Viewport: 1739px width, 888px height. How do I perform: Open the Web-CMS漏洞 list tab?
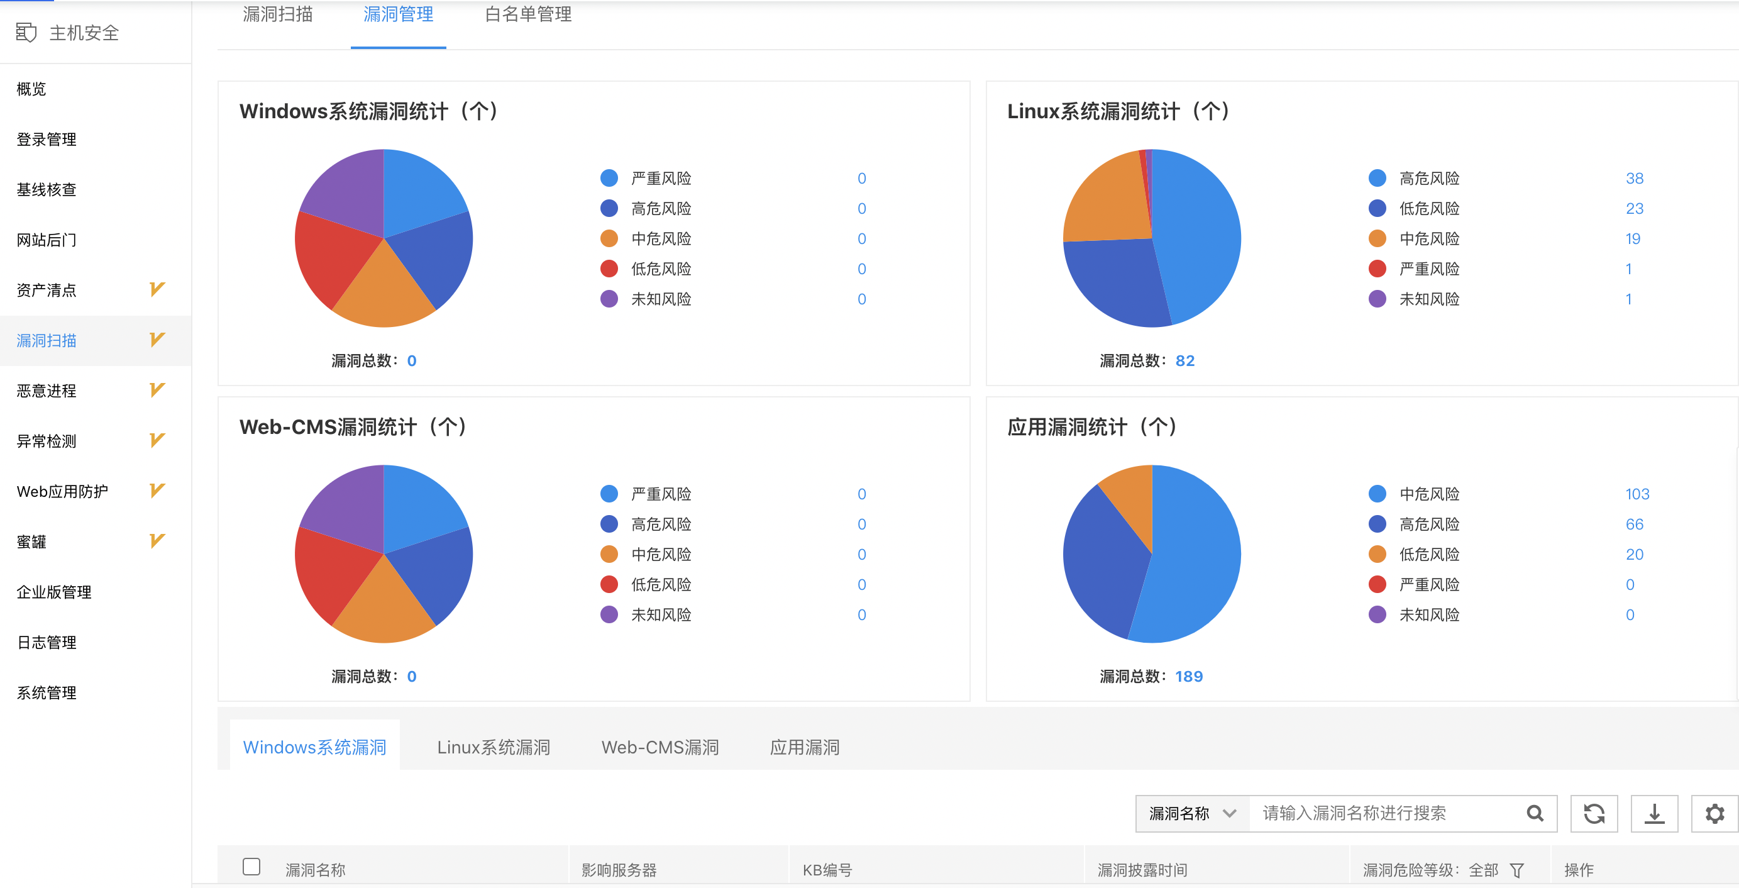pos(660,747)
